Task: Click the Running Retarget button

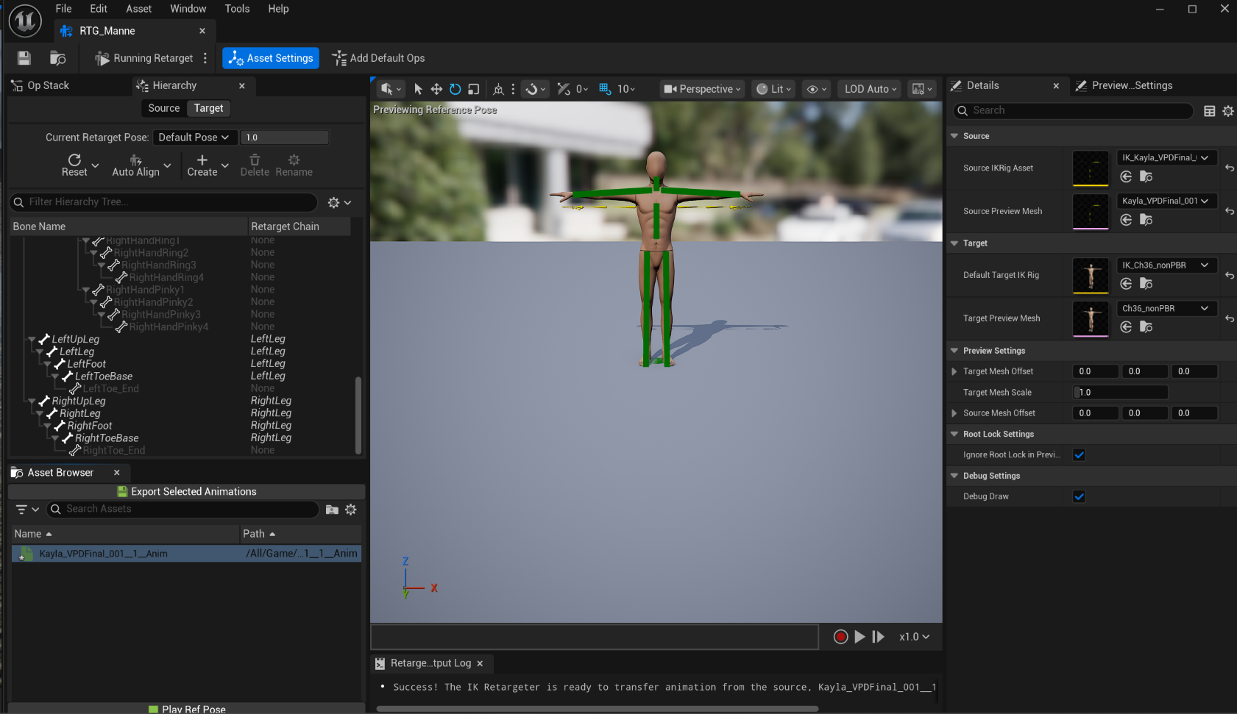Action: point(147,57)
